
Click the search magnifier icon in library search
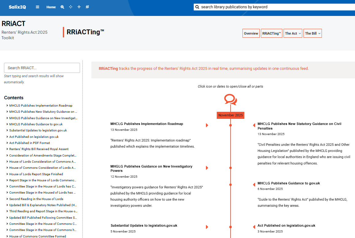pos(197,7)
